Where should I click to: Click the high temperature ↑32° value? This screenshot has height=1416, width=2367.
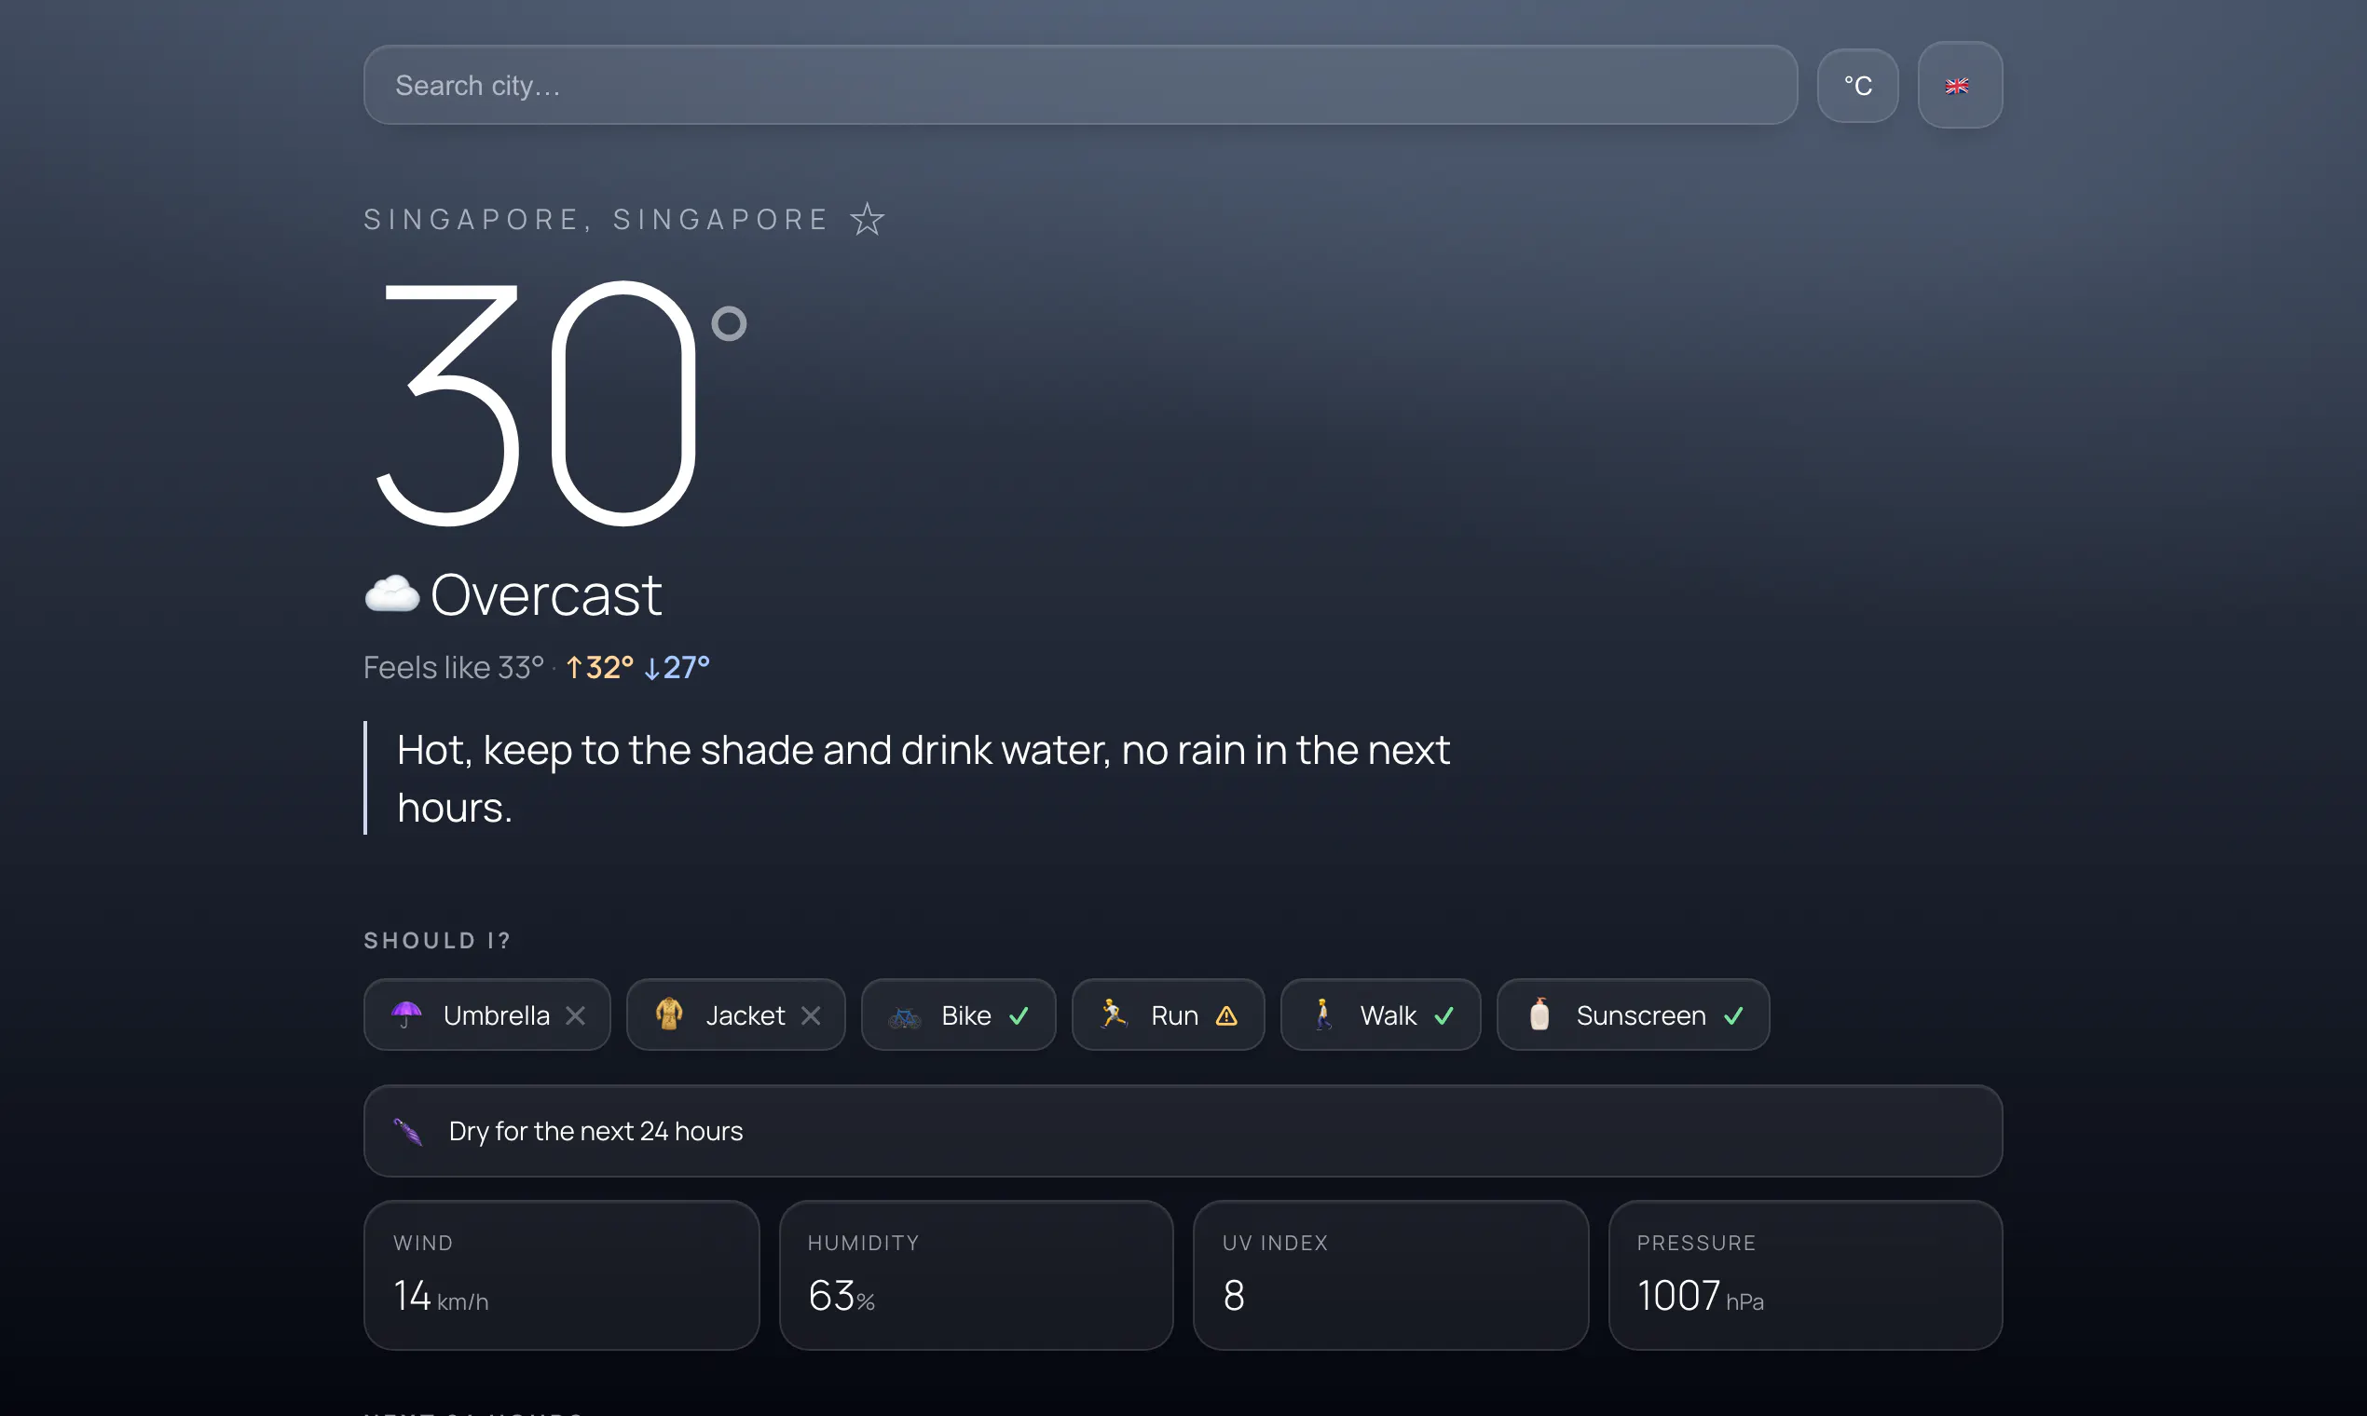pos(599,667)
